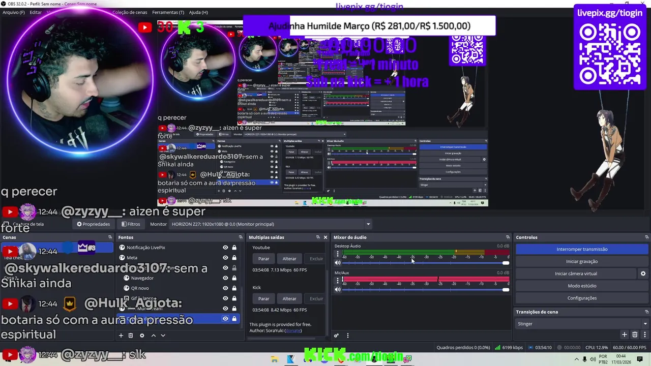Click Interromper transmissão button

[582, 249]
